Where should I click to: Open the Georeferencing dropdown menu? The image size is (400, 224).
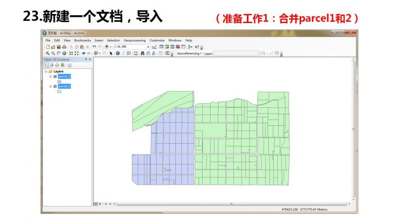point(189,53)
